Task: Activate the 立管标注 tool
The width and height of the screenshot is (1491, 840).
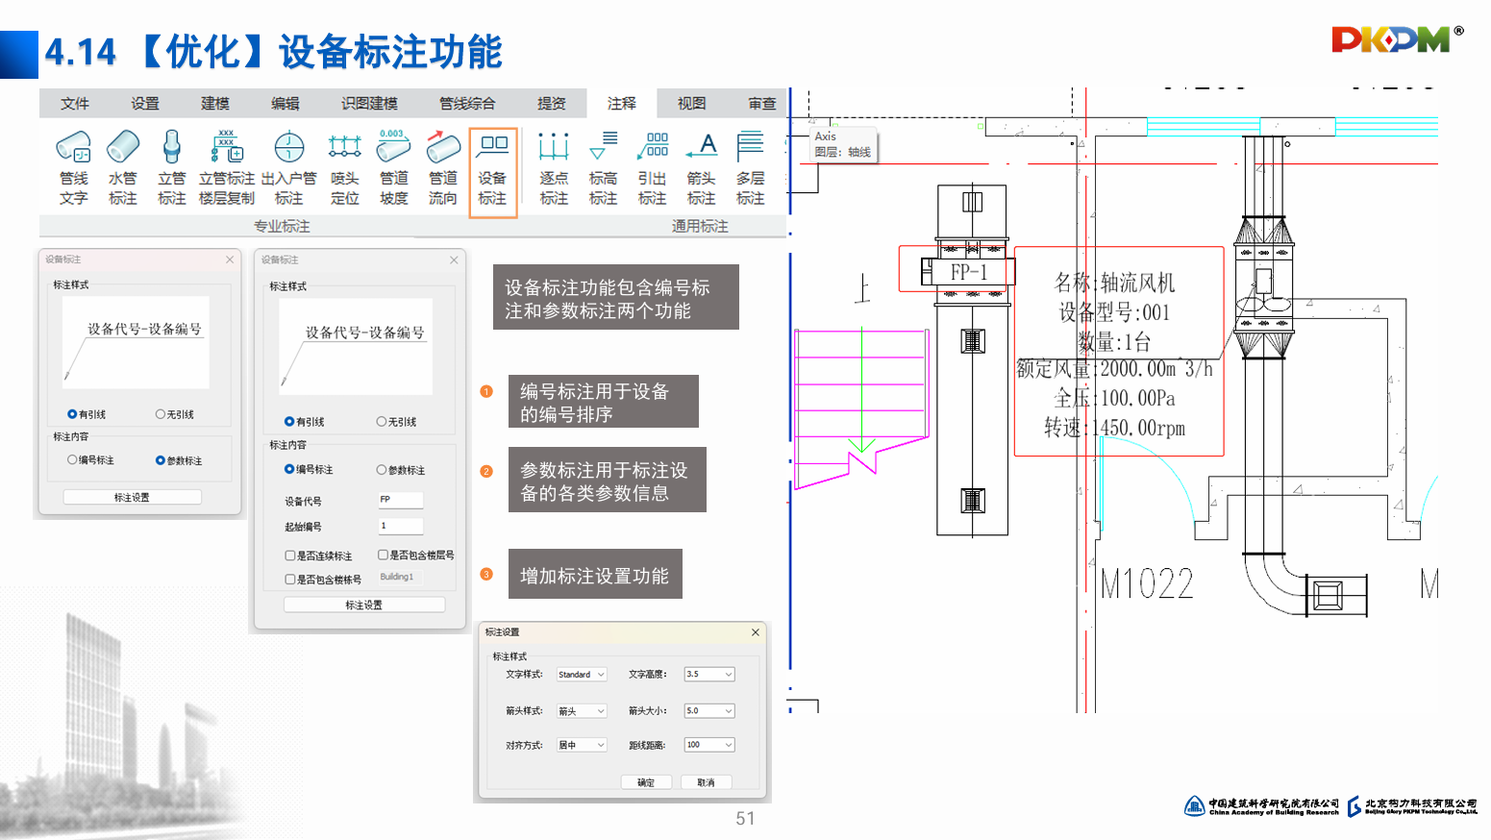Action: pos(172,169)
